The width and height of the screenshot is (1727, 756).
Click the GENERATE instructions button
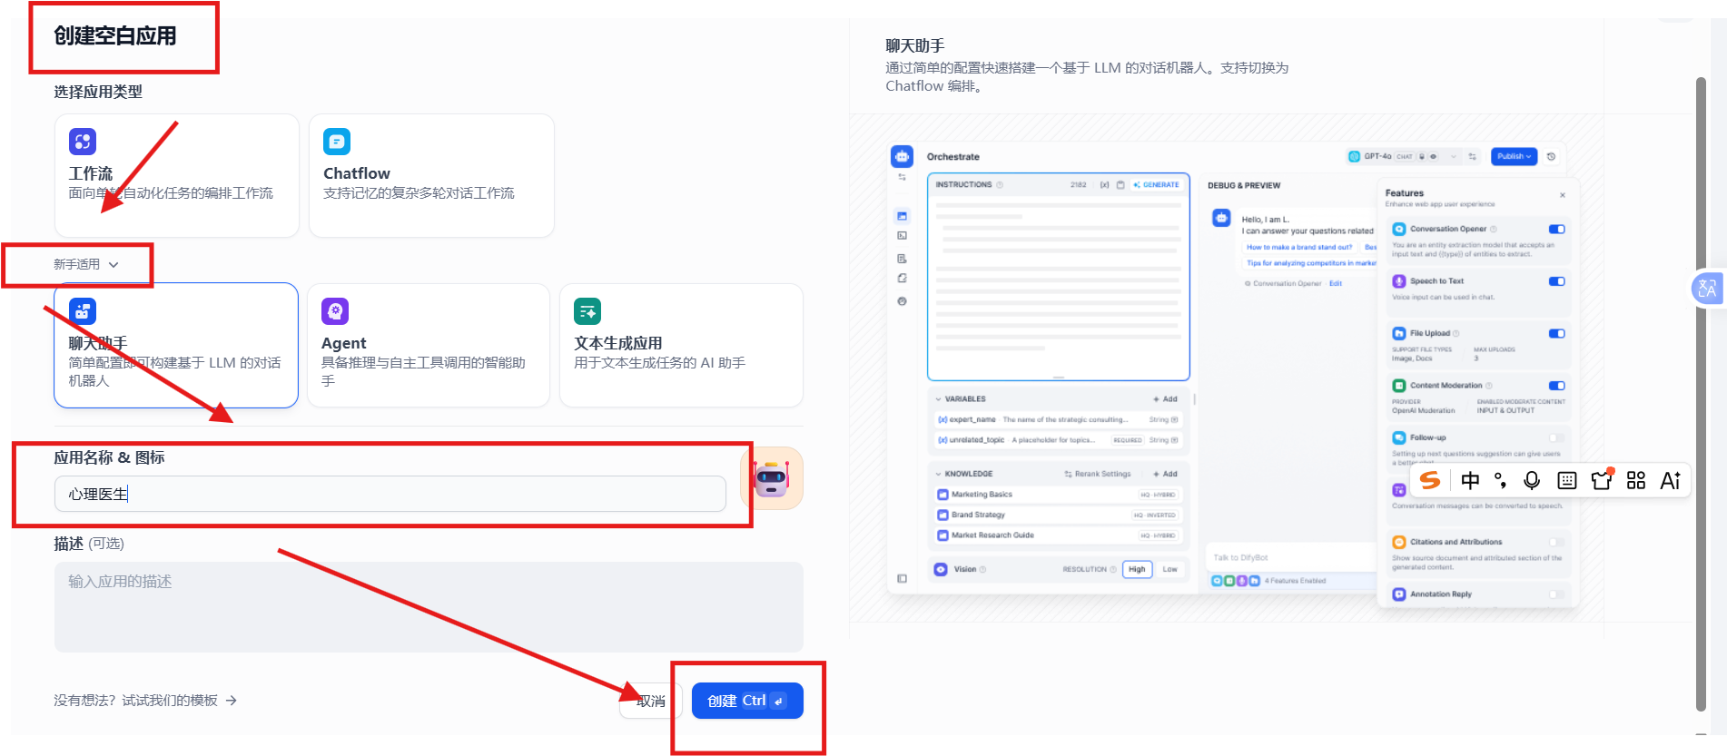1156,184
